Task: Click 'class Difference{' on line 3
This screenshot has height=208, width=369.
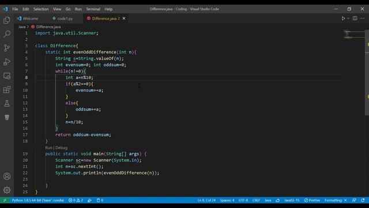Action: click(x=57, y=46)
